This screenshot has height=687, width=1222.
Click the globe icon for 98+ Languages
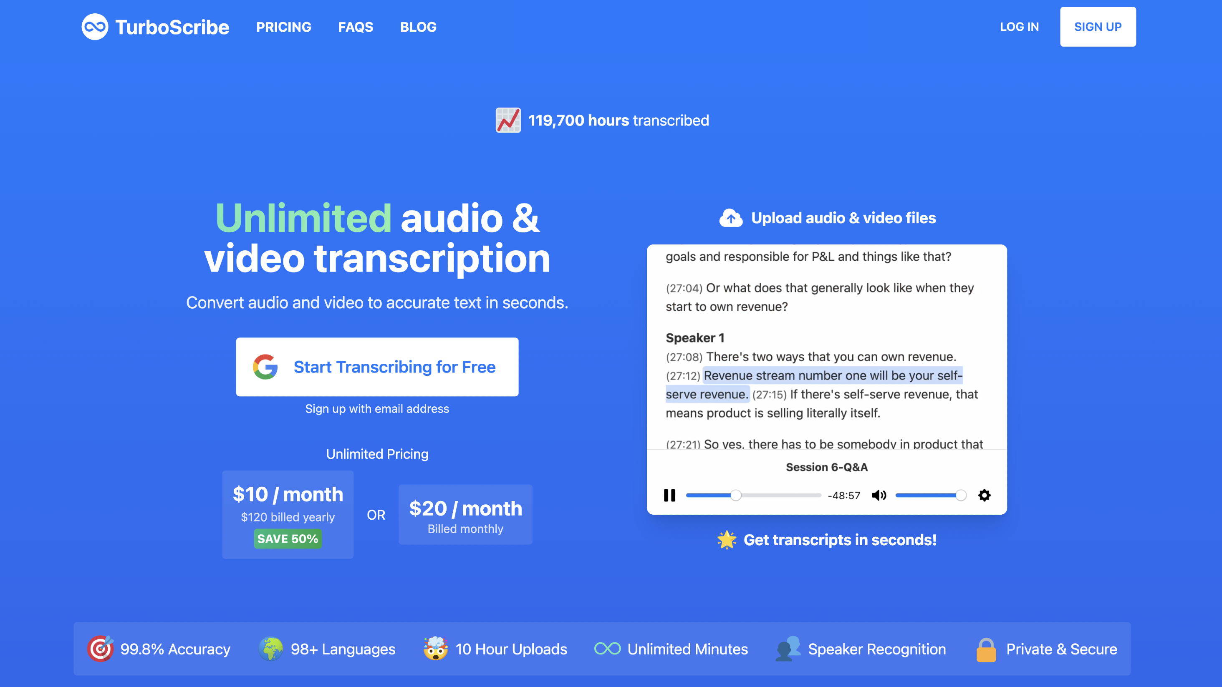[271, 649]
